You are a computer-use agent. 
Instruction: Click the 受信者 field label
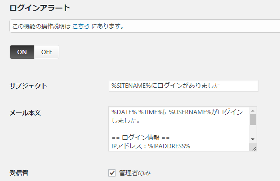pyautogui.click(x=19, y=173)
